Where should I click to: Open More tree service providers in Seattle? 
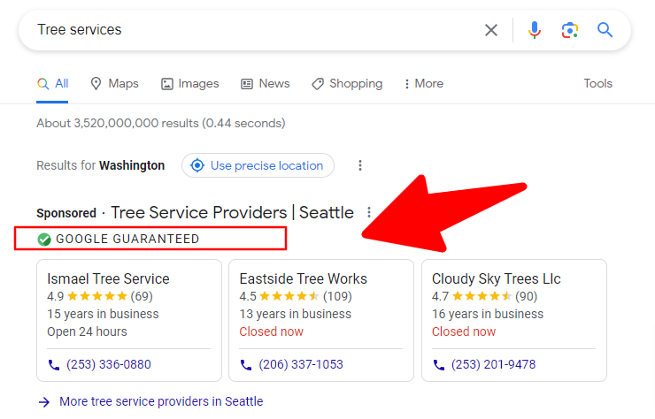point(161,401)
